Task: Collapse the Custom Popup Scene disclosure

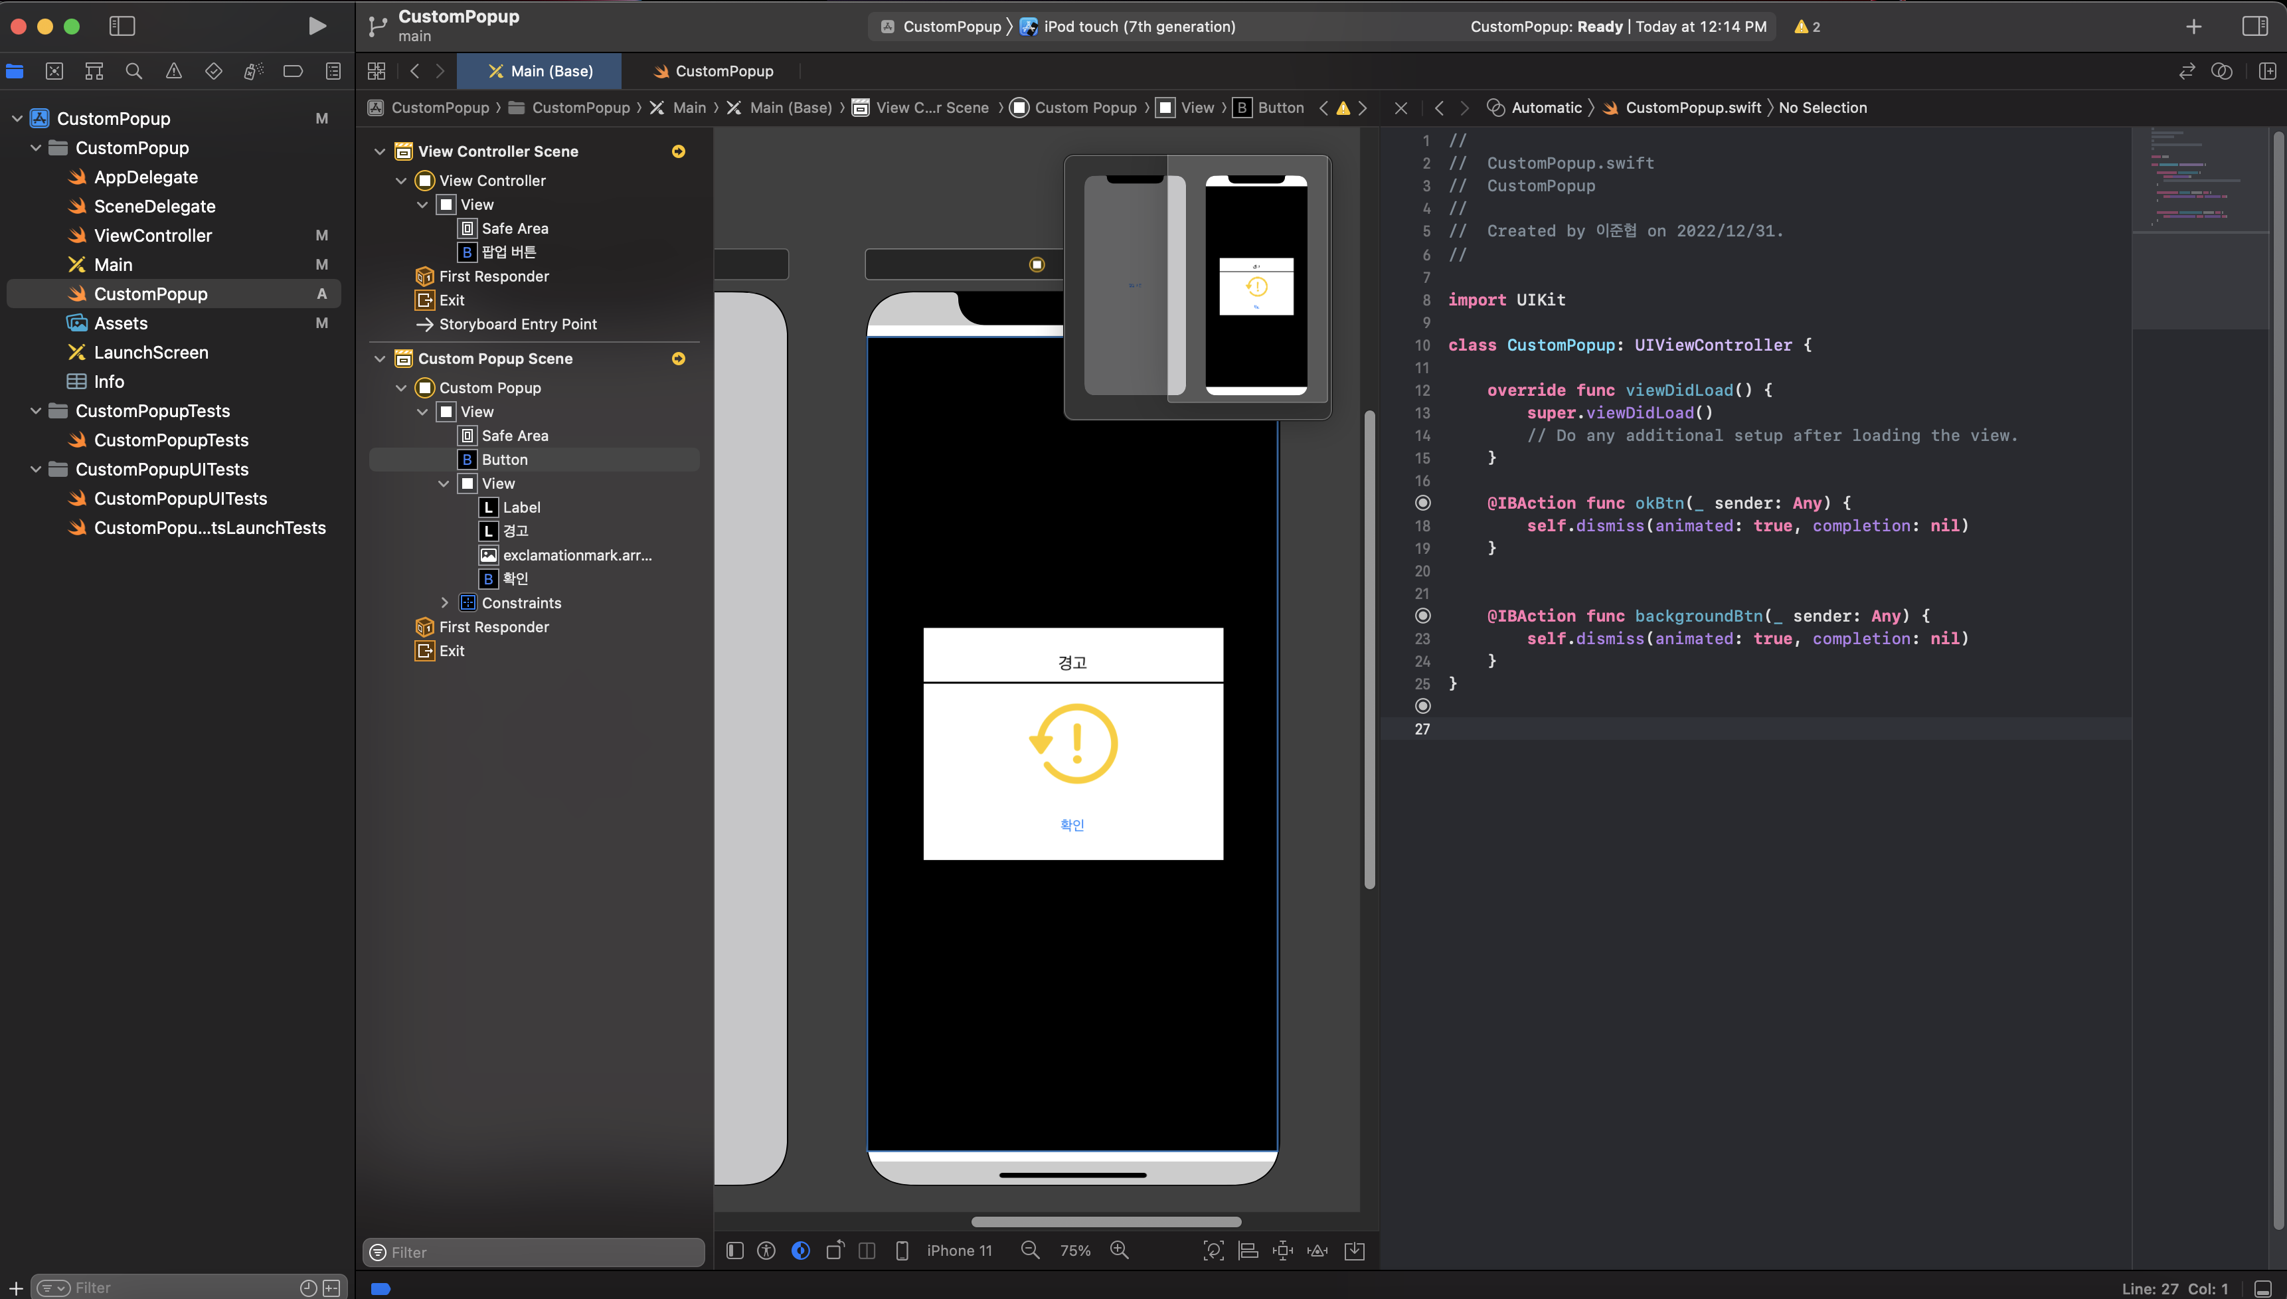Action: [380, 359]
